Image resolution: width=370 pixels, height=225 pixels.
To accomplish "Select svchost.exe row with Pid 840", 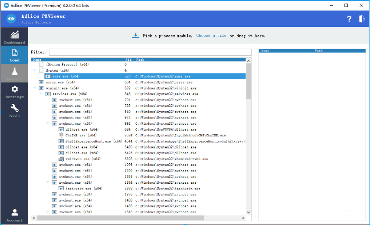I will (138, 112).
